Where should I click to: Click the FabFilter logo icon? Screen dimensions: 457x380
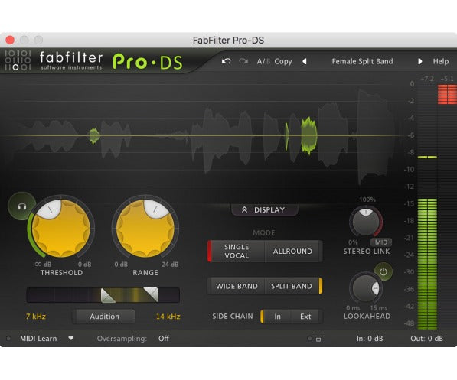pyautogui.click(x=18, y=60)
